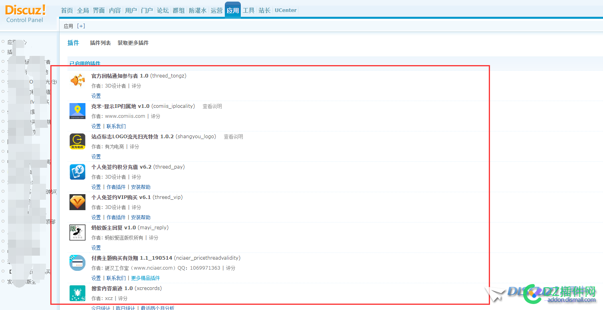This screenshot has width=603, height=310.
Task: Click 查看说明 for 克米-显示IP归属地
Action: coord(212,106)
